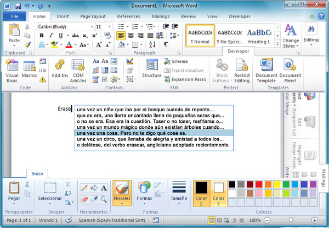Adjust the zoom slider handle

pos(291,220)
